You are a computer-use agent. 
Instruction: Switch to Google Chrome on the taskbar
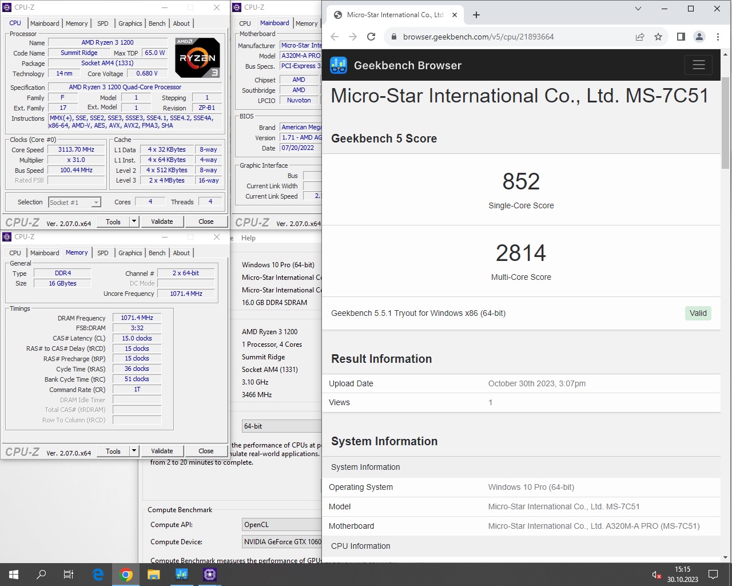click(x=126, y=575)
